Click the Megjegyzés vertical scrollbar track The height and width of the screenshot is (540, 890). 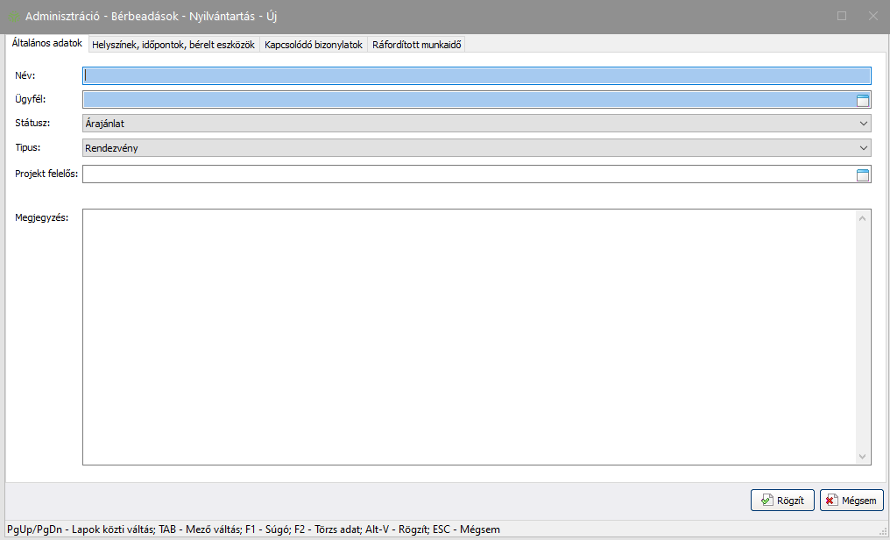point(863,337)
